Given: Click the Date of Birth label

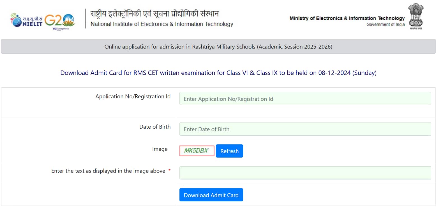Looking at the screenshot, I should pos(155,127).
